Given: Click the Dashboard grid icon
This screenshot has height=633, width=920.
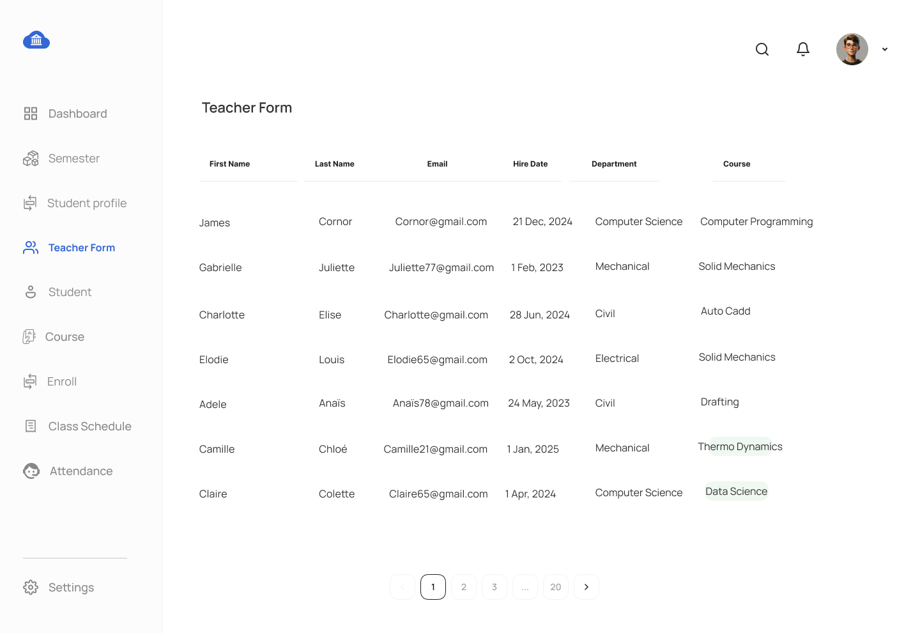Looking at the screenshot, I should [31, 114].
